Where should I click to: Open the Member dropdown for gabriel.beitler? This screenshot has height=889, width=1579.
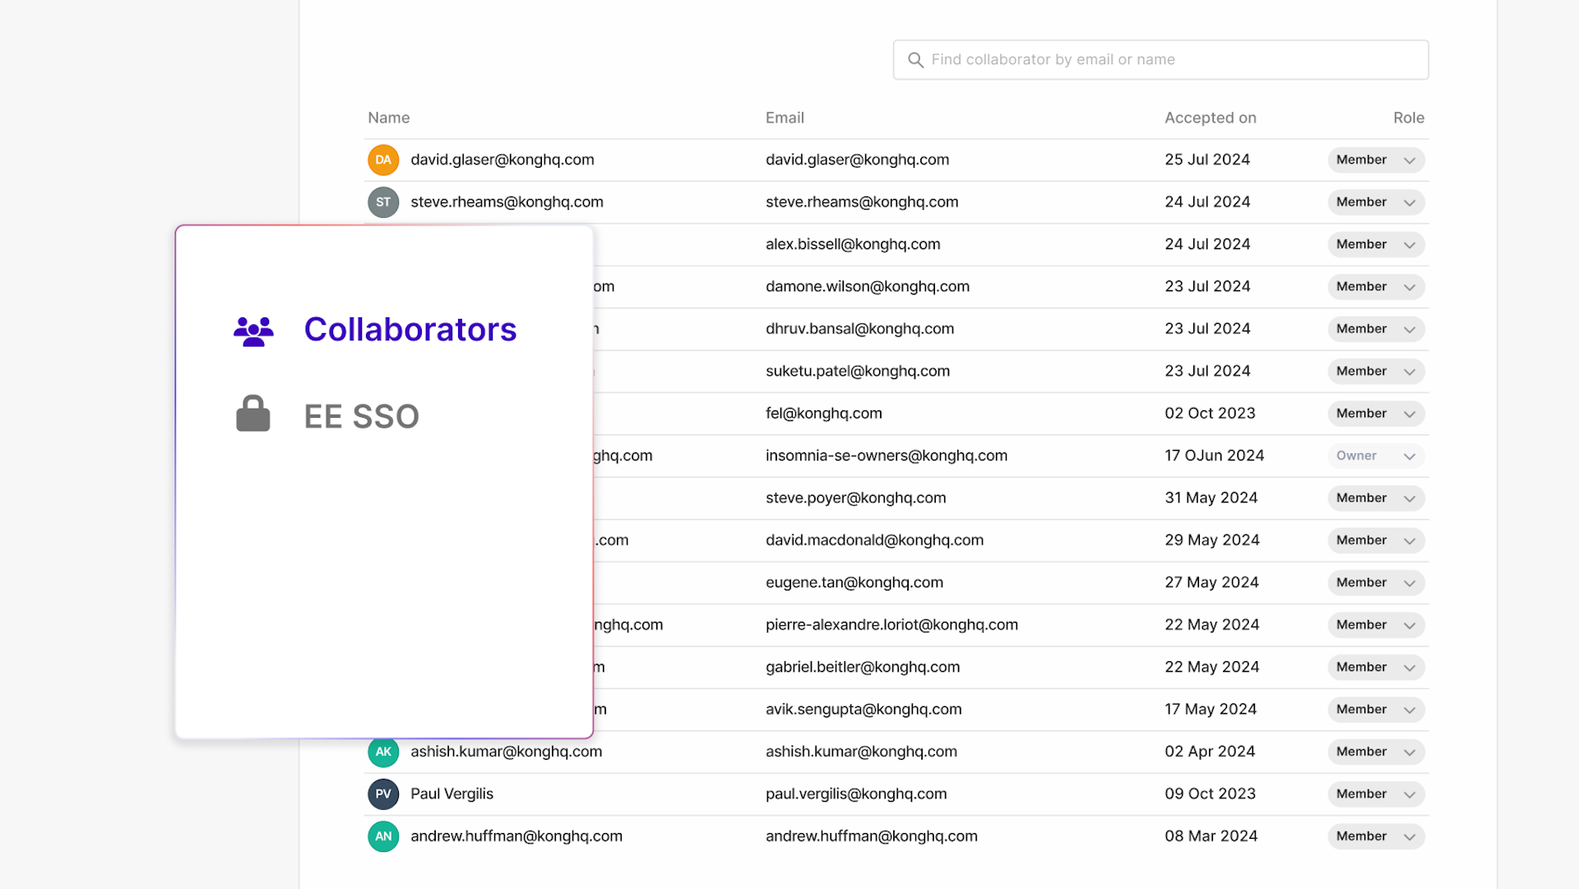coord(1375,667)
